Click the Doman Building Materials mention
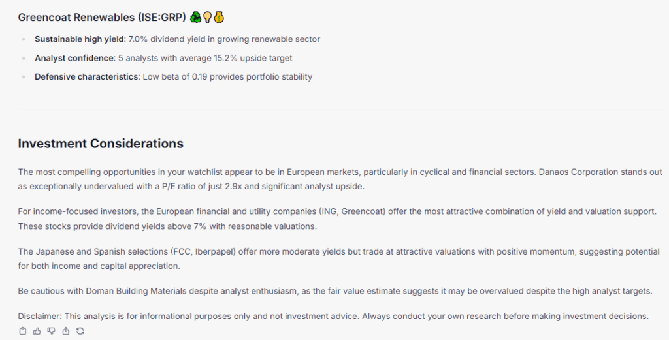Screen dimensions: 669x340 pos(136,292)
